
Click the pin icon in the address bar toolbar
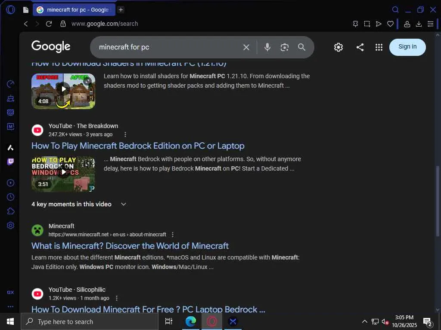tap(355, 24)
